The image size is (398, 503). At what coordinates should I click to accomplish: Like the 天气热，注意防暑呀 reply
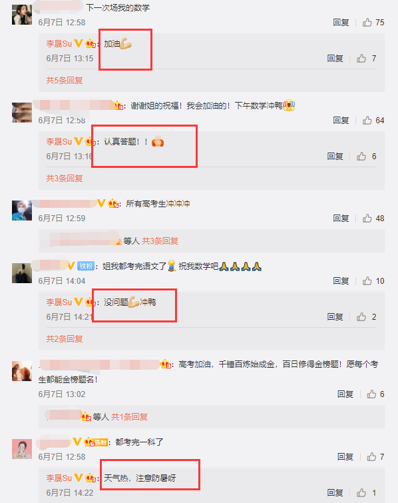coord(361,492)
